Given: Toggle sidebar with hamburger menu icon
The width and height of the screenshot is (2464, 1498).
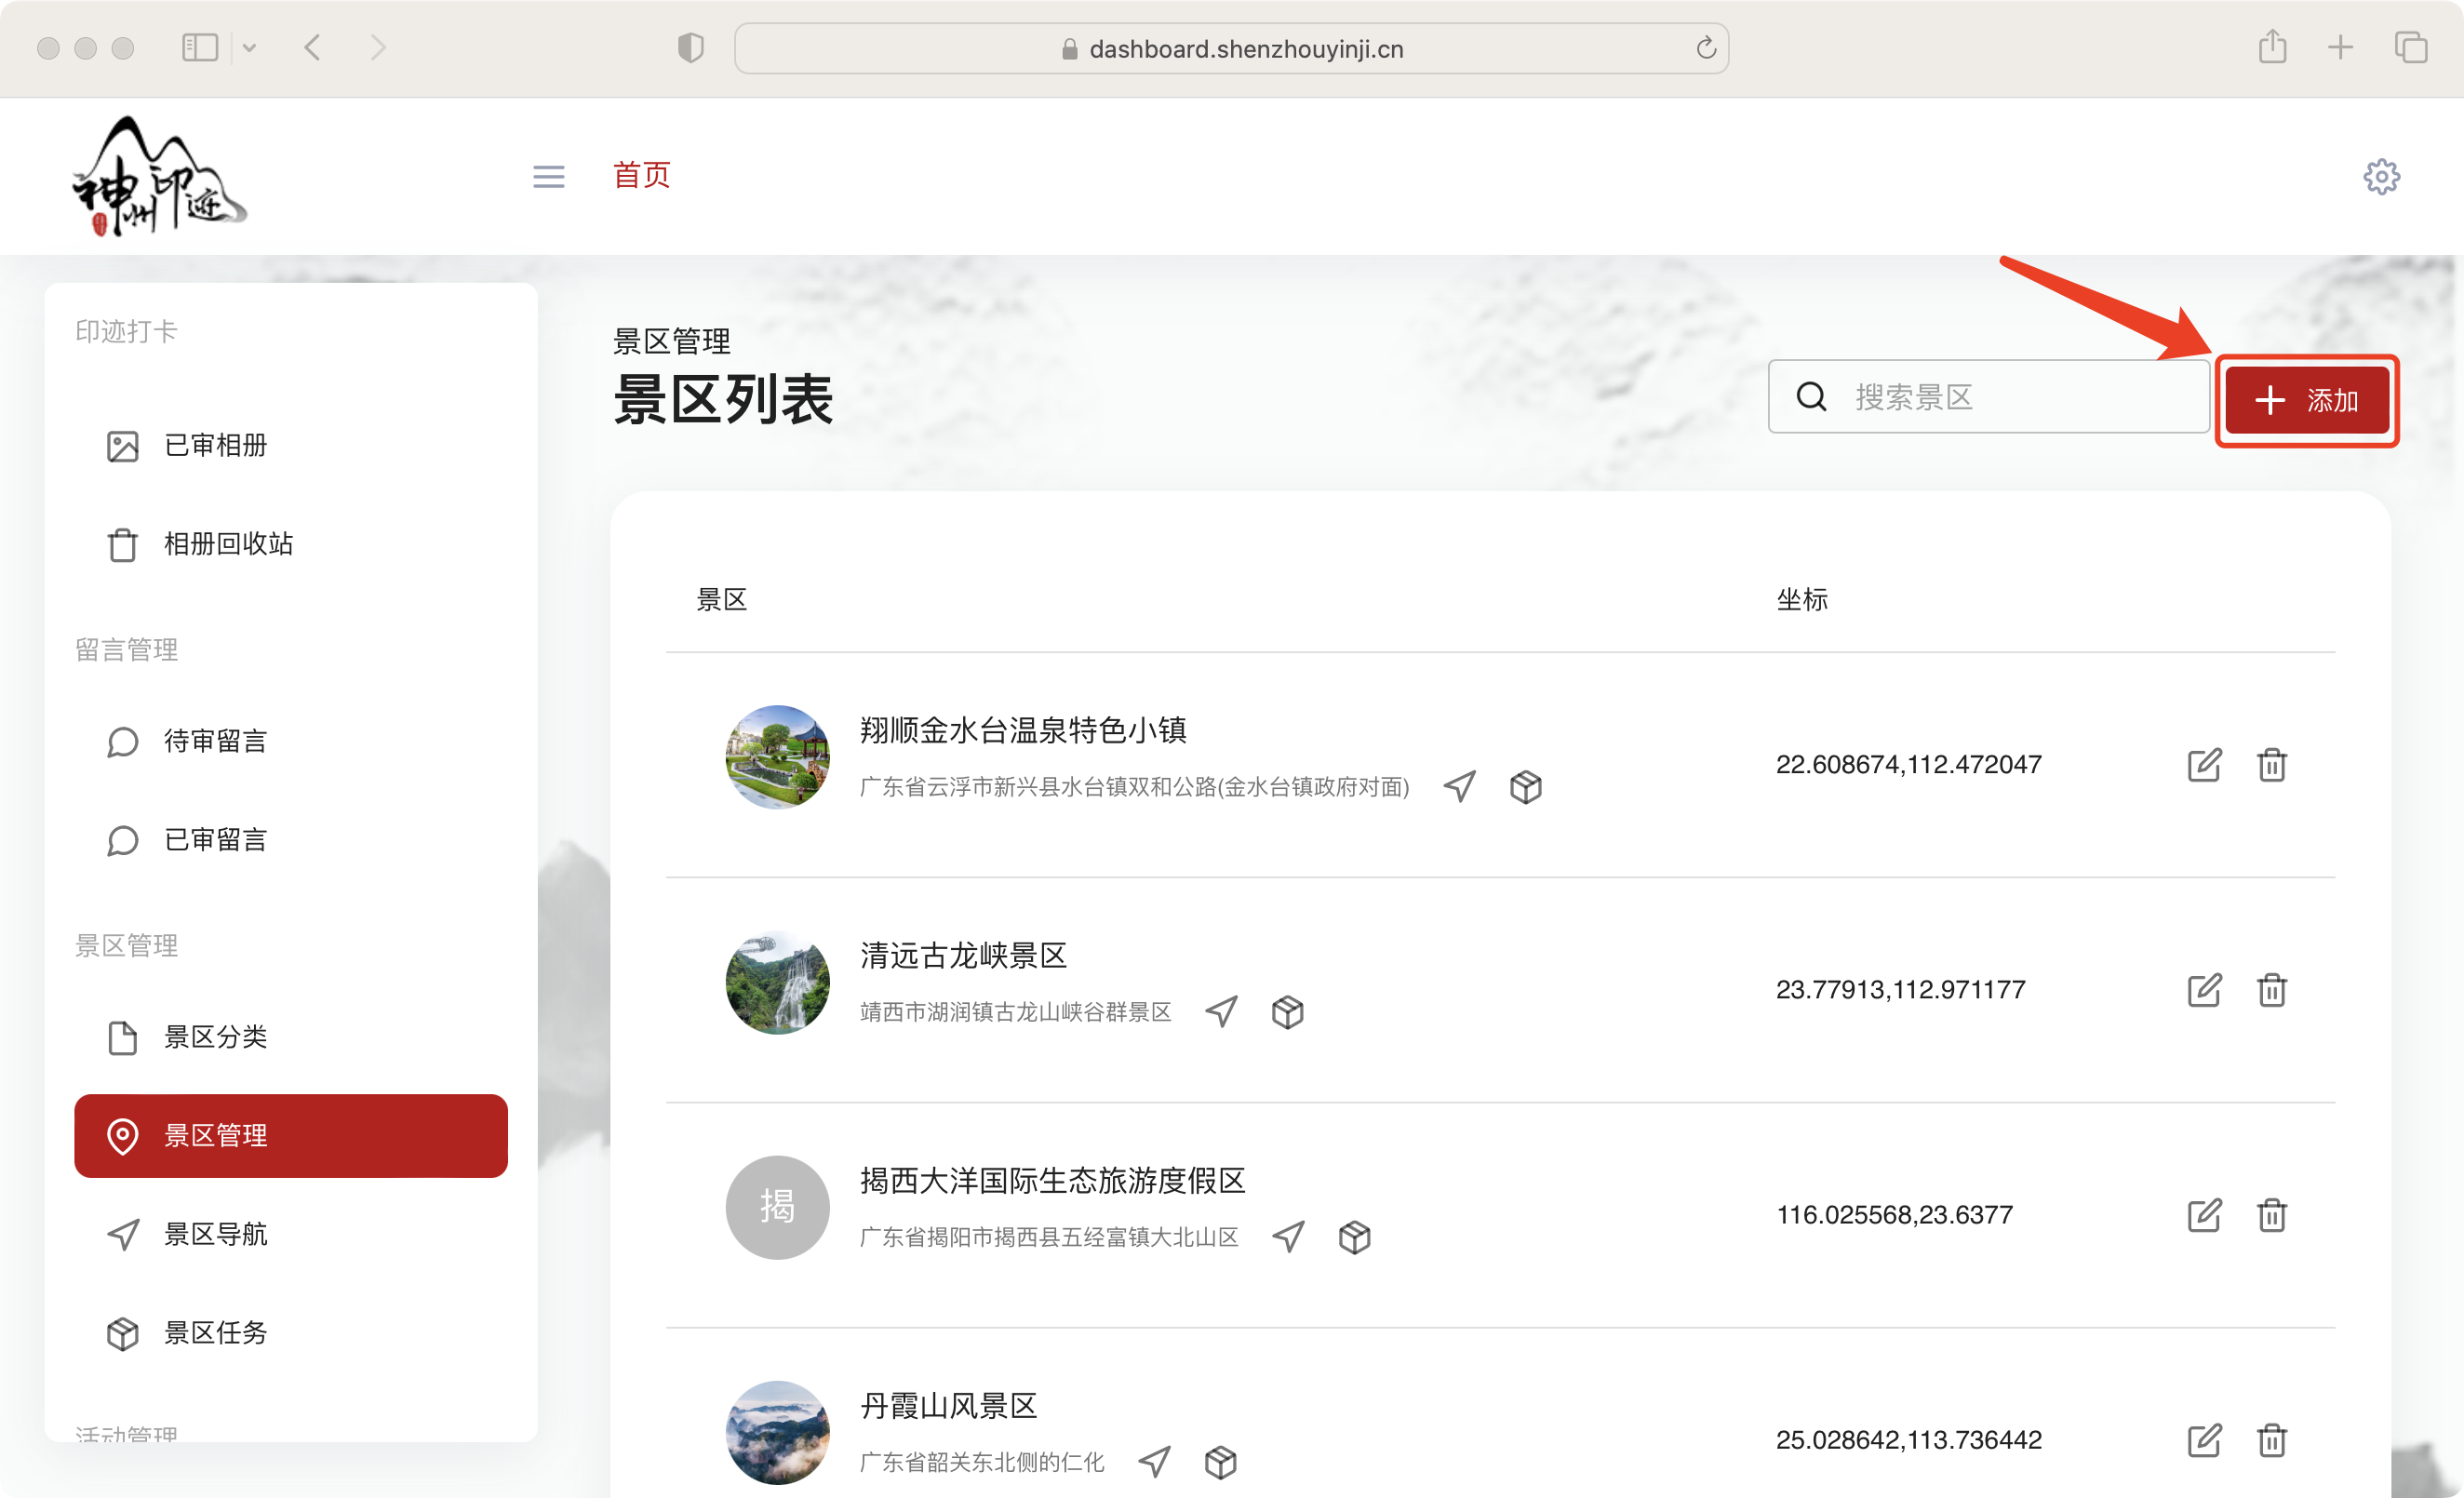Looking at the screenshot, I should (x=548, y=177).
